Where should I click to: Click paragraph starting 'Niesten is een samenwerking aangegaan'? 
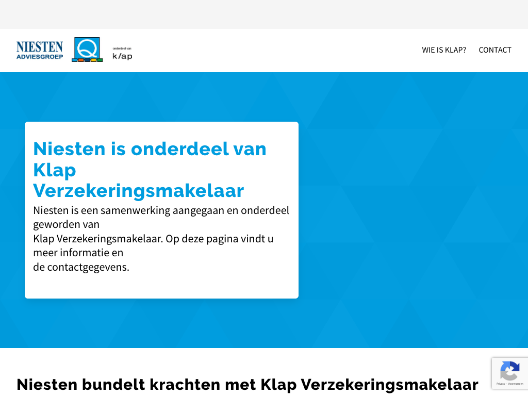161,238
